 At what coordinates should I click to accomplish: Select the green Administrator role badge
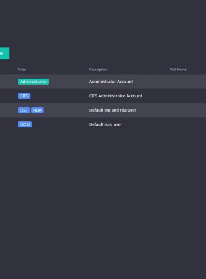(33, 82)
